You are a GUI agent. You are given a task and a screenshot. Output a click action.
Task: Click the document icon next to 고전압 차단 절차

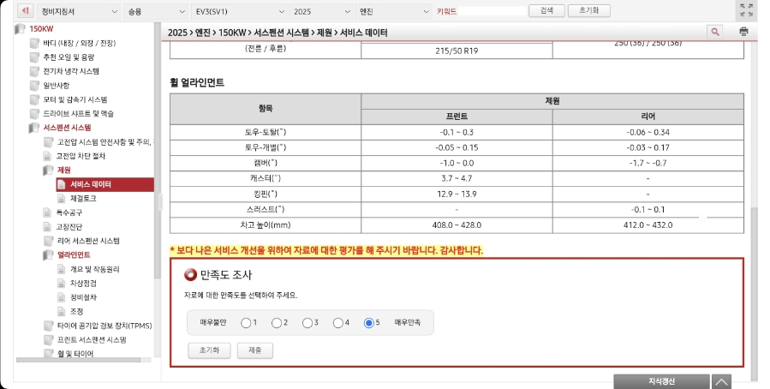47,156
